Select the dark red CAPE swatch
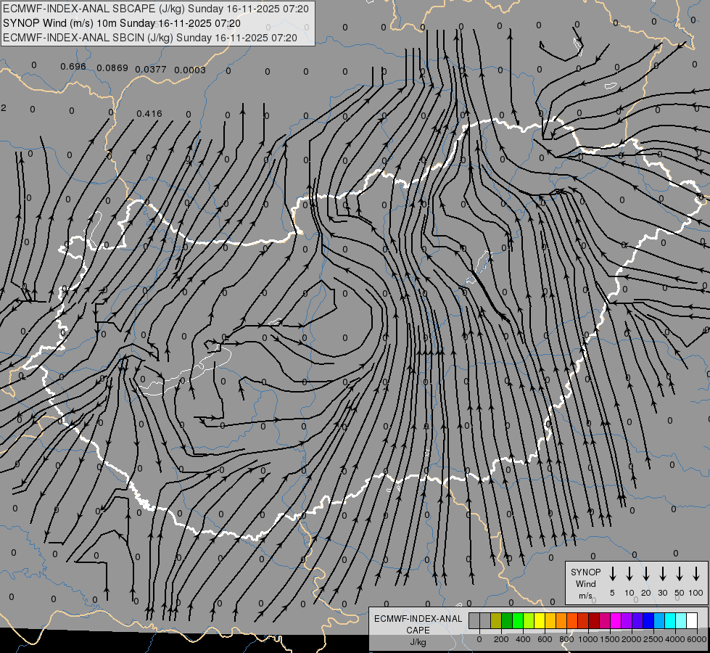710x653 pixels. pos(594,620)
